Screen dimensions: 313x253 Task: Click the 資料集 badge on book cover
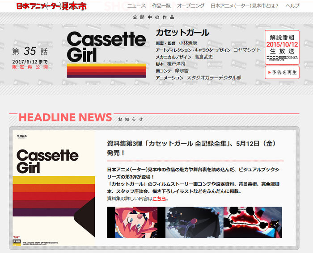point(17,241)
